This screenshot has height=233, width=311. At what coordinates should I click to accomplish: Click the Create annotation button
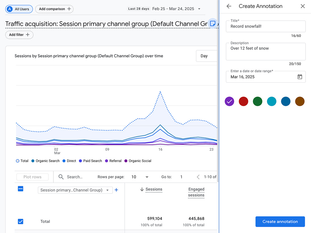pyautogui.click(x=280, y=222)
